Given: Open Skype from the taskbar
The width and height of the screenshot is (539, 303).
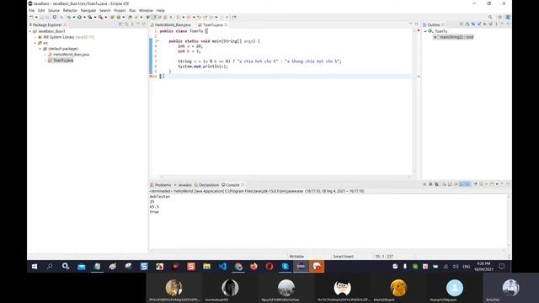Looking at the screenshot, I should (285, 266).
